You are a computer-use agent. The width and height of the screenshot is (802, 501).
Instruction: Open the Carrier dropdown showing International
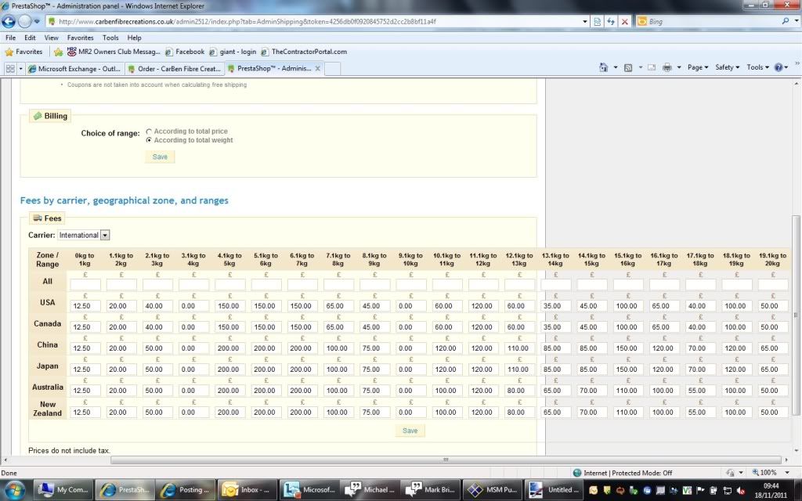(84, 235)
